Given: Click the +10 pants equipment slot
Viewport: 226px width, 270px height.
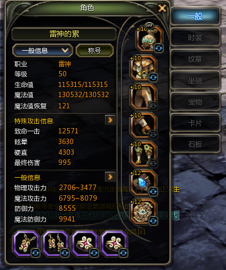Looking at the screenshot, I should point(144,97).
